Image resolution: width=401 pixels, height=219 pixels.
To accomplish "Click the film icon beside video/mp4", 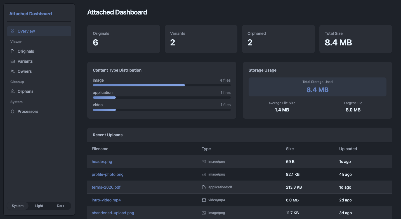I will 204,200.
